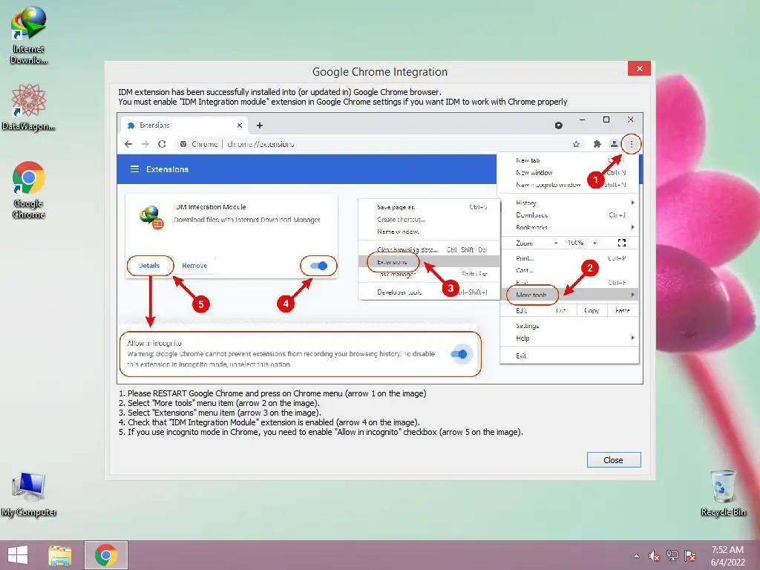760x570 pixels.
Task: Open the Windows Start menu
Action: click(18, 555)
